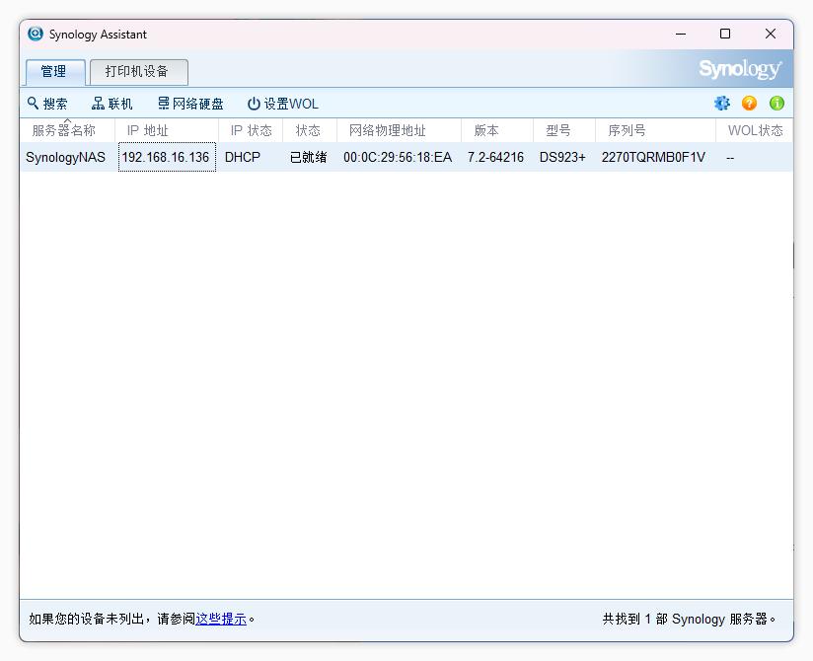813x661 pixels.
Task: Click the serial number 2270TQRMB0F1V
Action: coord(653,157)
